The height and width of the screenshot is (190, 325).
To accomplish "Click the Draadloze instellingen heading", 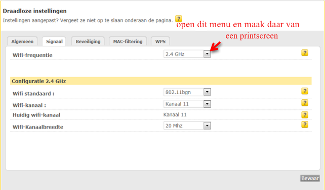I will 34,11.
